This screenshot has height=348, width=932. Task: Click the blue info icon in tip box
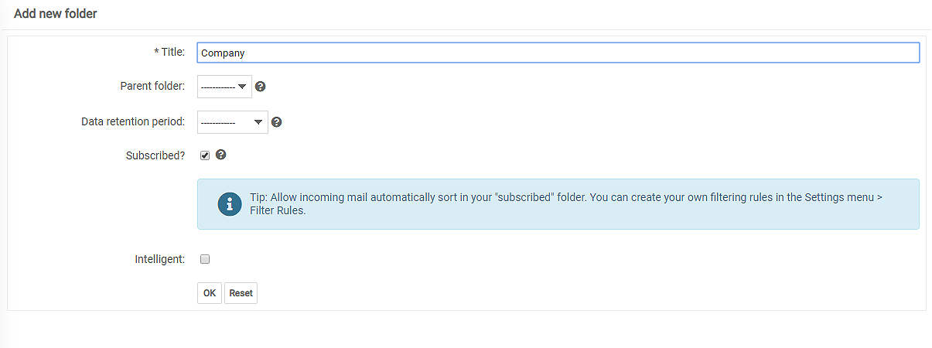tap(230, 204)
